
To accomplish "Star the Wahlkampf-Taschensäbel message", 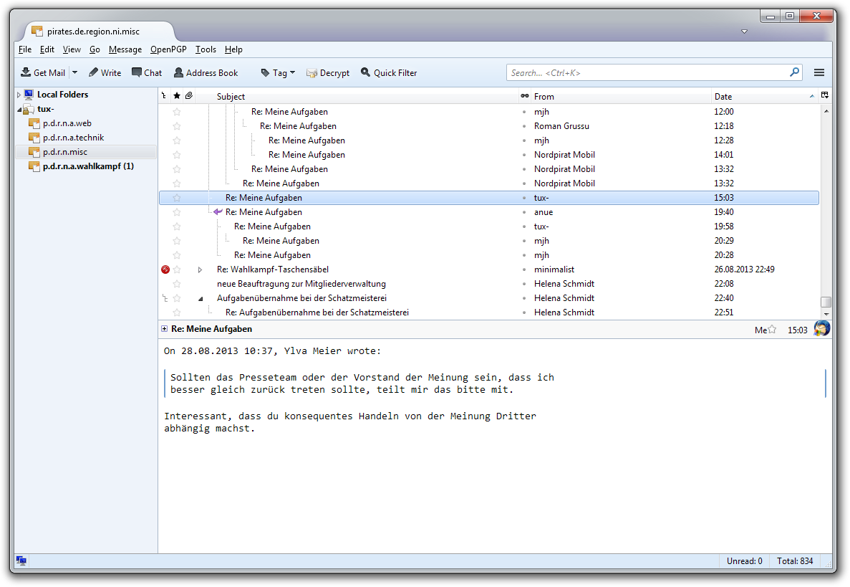I will click(x=177, y=269).
